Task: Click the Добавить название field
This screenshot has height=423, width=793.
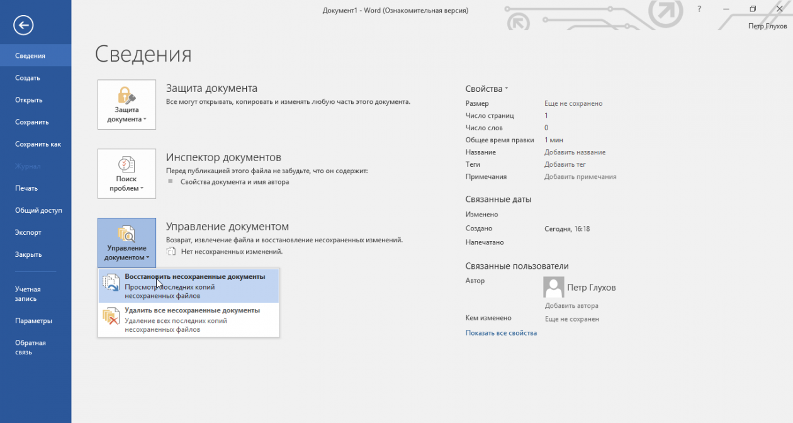Action: (575, 152)
